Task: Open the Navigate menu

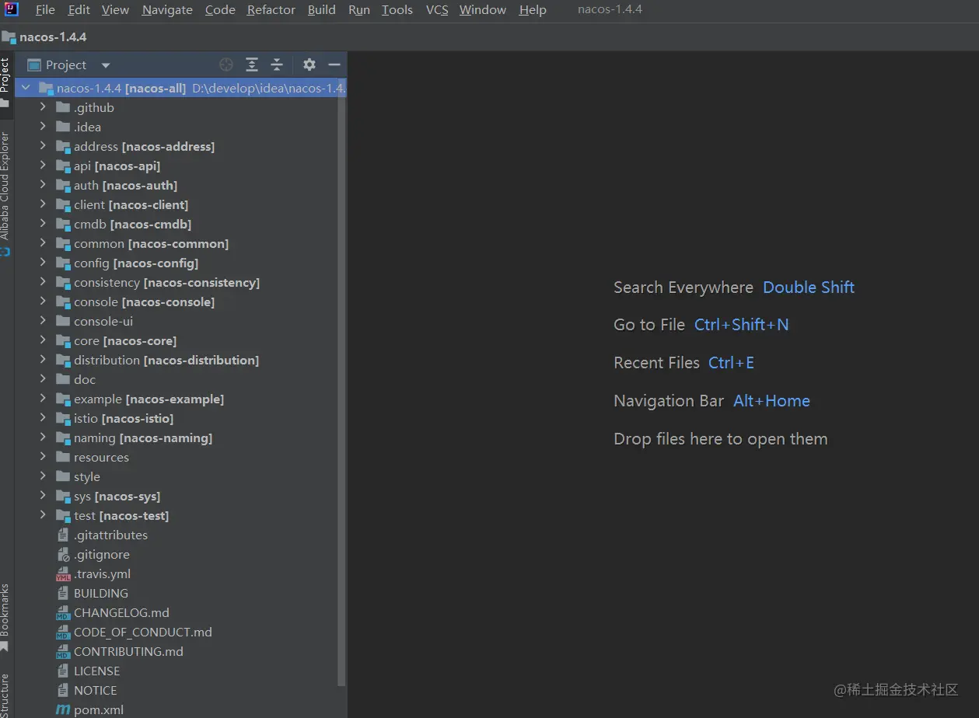Action: click(x=167, y=9)
